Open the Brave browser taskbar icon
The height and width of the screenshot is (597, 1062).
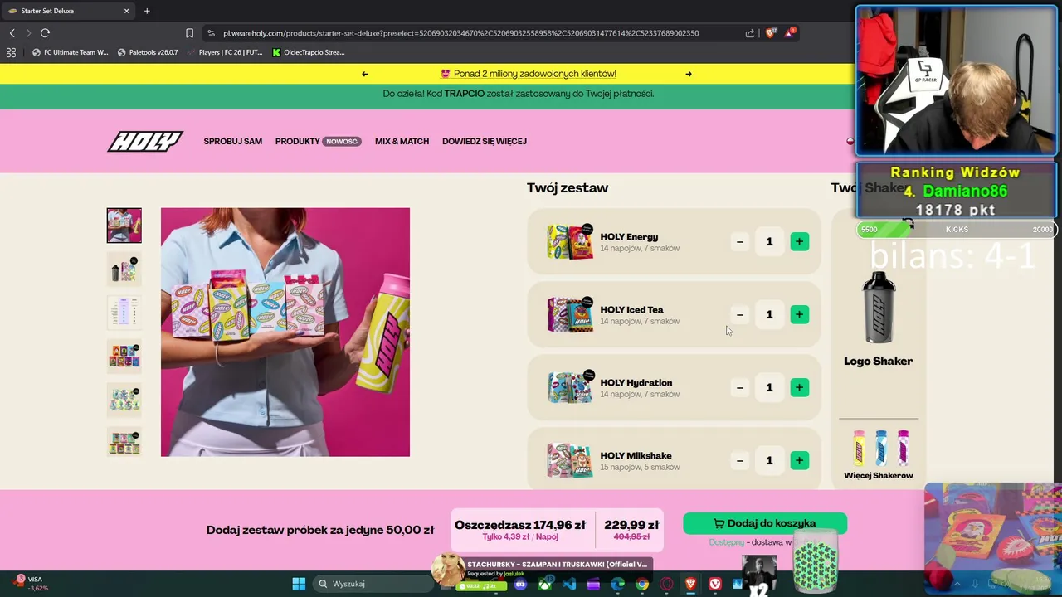(x=690, y=585)
